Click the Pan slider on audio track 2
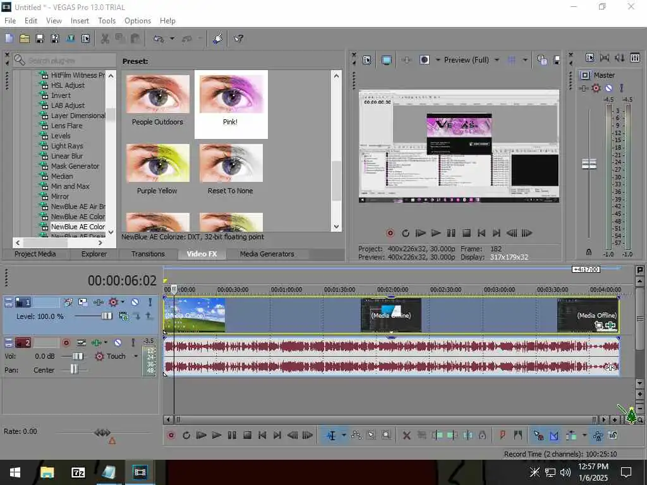The image size is (647, 485). [74, 369]
